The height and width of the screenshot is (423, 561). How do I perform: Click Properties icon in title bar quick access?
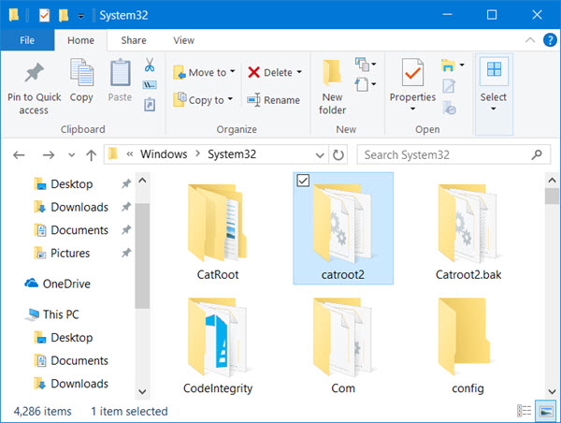[x=44, y=15]
